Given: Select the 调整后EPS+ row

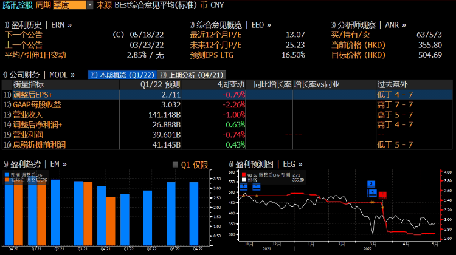Looking at the screenshot, I should [227, 95].
